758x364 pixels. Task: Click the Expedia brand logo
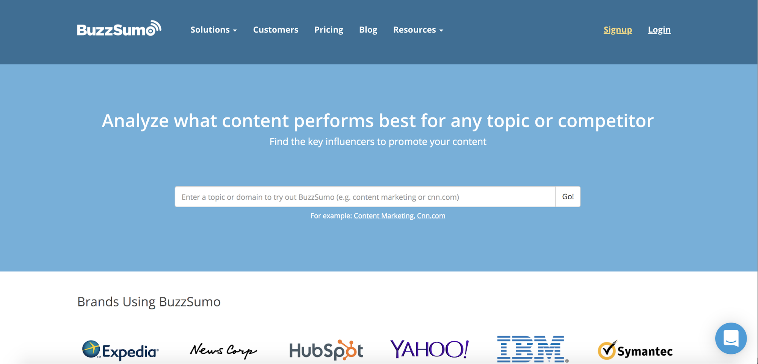120,350
